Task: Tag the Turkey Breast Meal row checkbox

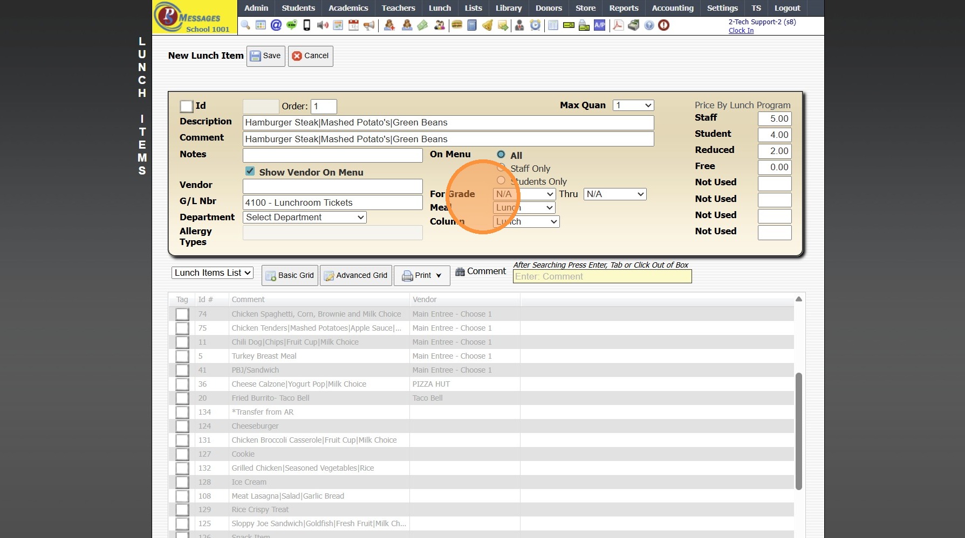Action: click(182, 356)
